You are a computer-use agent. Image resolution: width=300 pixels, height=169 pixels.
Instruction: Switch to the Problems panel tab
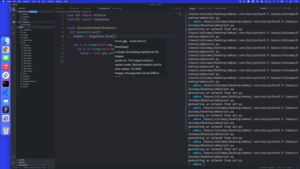click(201, 8)
